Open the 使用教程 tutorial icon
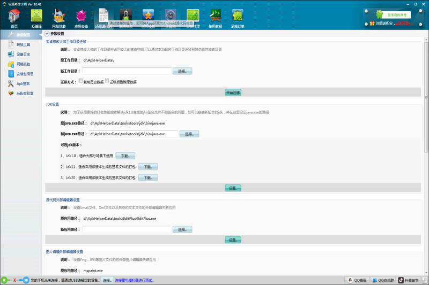Image resolution: width=429 pixels, height=285 pixels. [215, 19]
